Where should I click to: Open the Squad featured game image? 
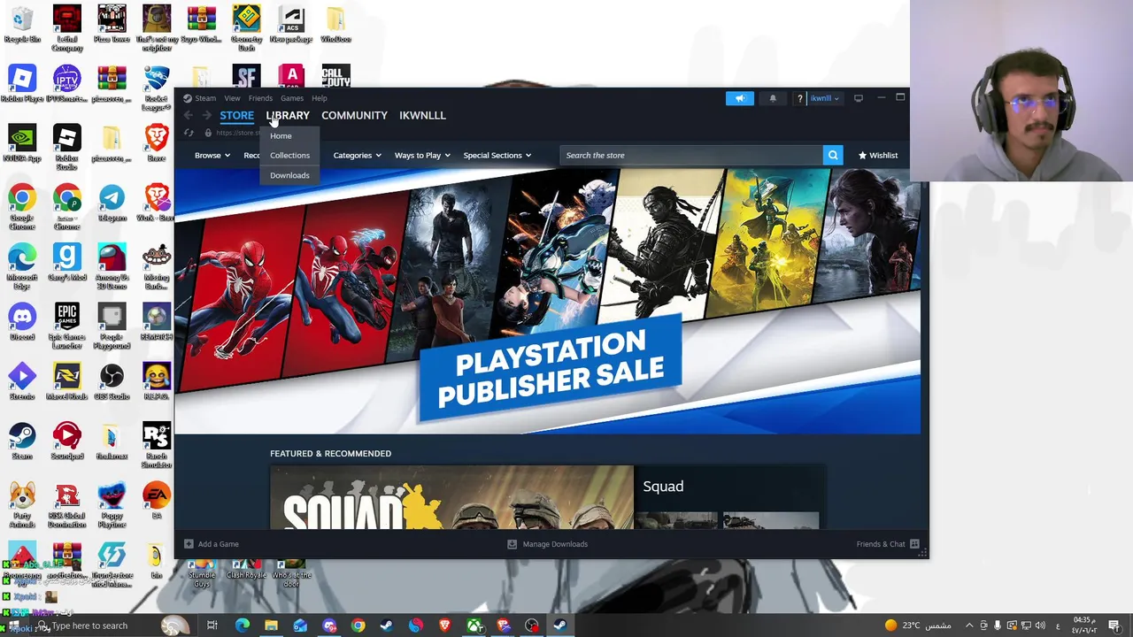point(451,497)
